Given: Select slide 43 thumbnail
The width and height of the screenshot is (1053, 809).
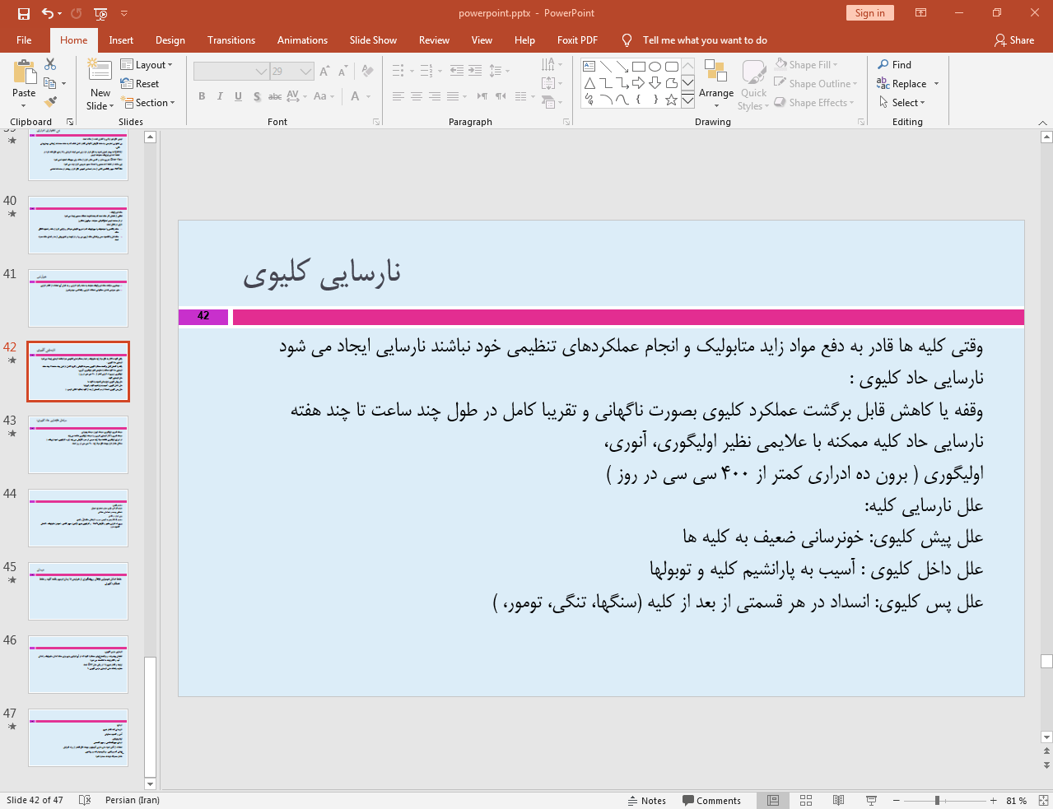Looking at the screenshot, I should (x=78, y=444).
